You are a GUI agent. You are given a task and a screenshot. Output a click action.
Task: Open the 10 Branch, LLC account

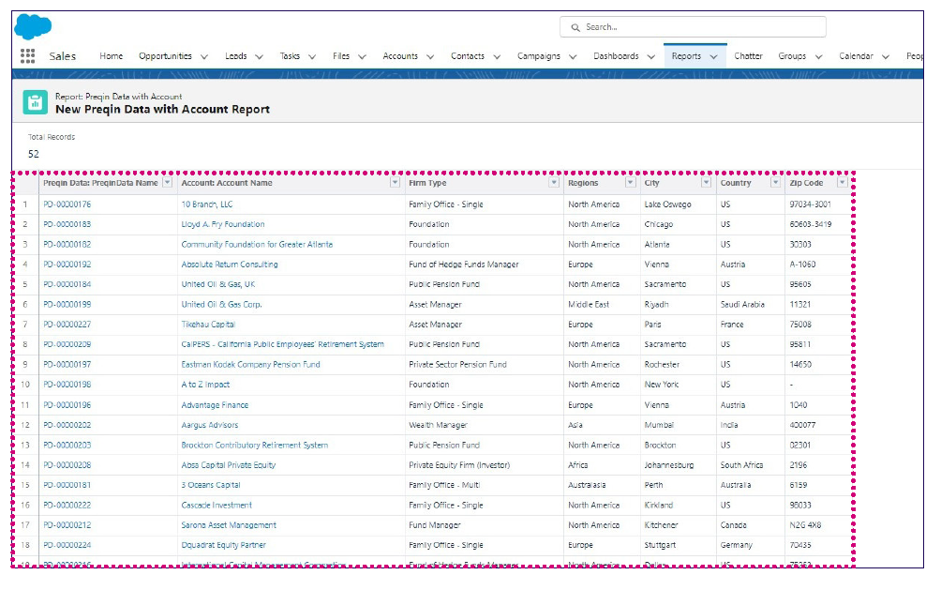(x=207, y=204)
